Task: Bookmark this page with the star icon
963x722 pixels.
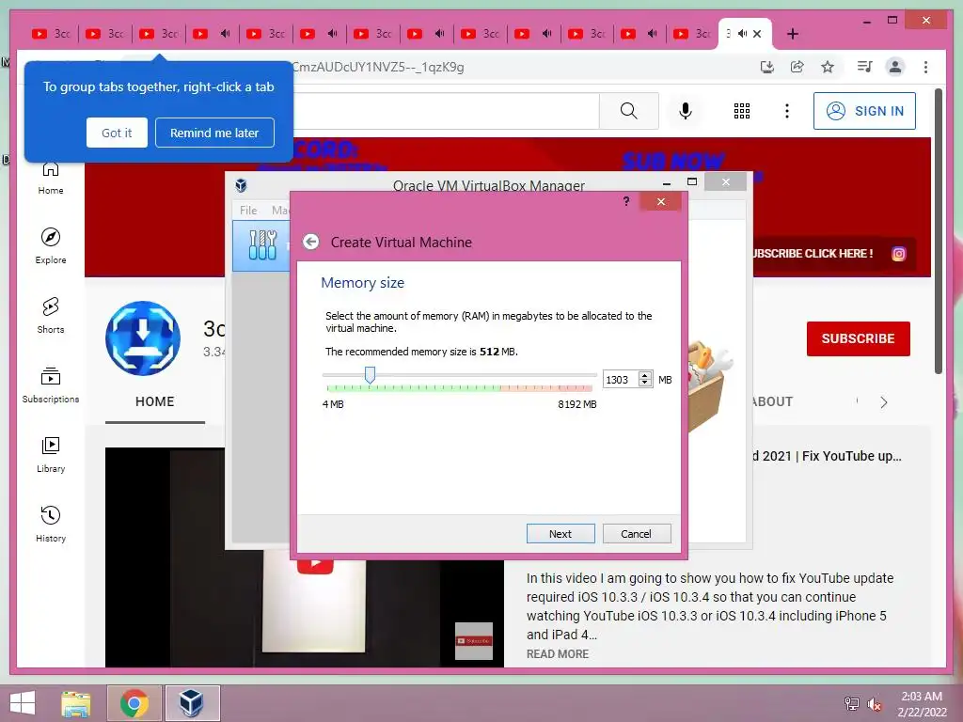Action: click(828, 67)
